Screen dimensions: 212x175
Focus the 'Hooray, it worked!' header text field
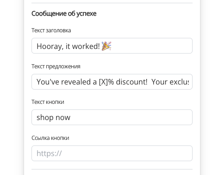click(112, 46)
